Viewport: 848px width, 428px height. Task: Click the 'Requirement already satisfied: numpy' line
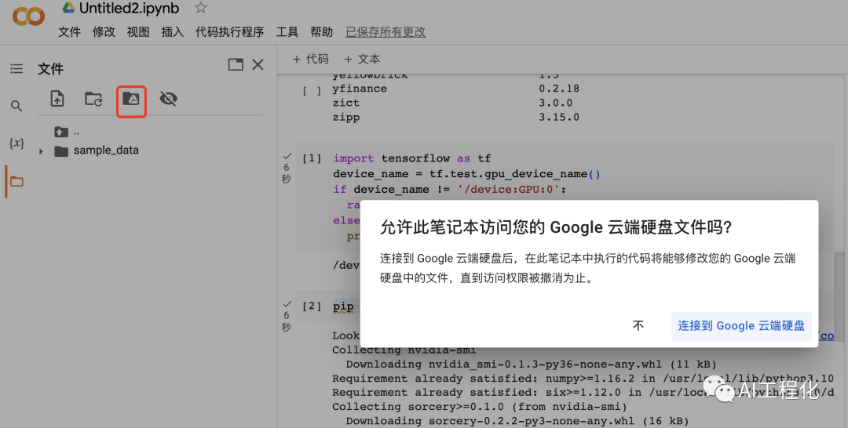pyautogui.click(x=583, y=378)
